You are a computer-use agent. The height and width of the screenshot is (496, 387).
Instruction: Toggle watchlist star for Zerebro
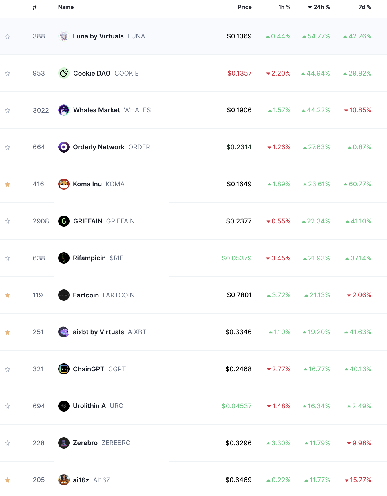point(8,443)
